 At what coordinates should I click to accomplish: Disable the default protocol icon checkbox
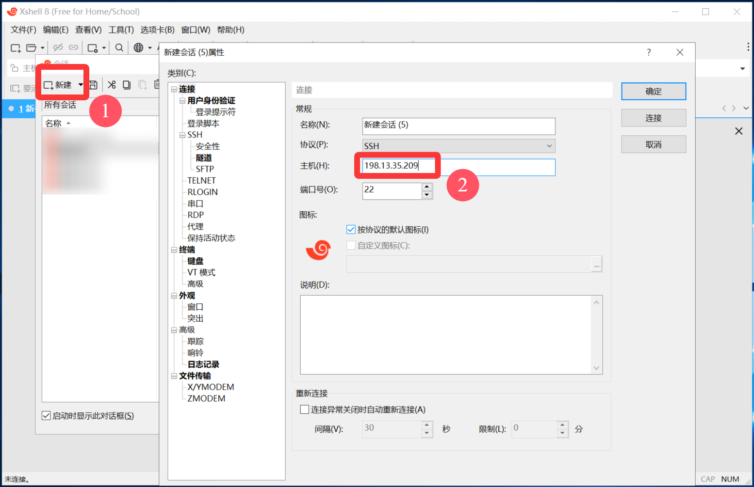[351, 230]
